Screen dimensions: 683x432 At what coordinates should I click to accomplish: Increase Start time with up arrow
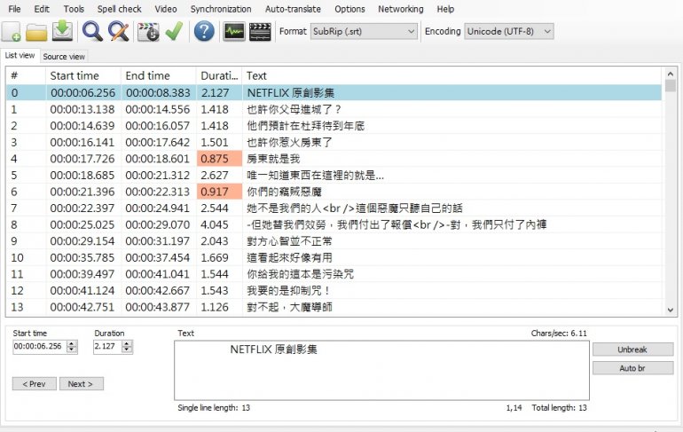tap(72, 343)
